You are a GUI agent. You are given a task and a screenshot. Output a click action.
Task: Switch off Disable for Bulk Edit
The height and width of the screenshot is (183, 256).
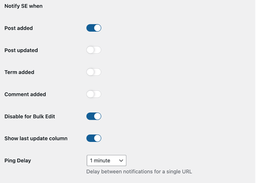point(94,116)
